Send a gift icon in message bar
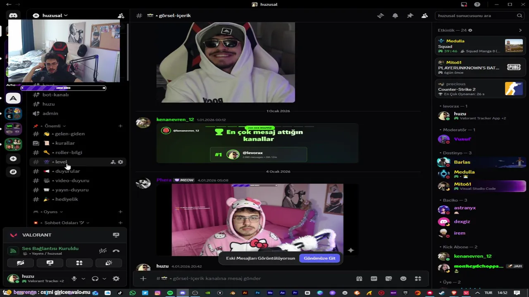This screenshot has width=529, height=297. (359, 278)
